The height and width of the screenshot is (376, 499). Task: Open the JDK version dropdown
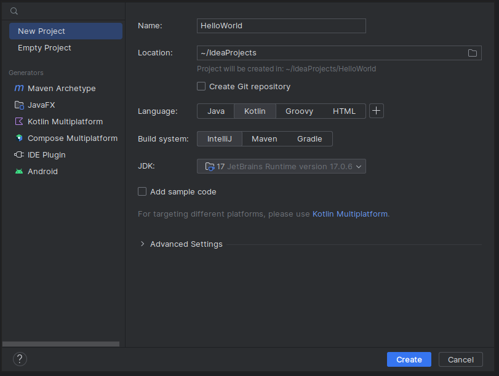tap(281, 166)
